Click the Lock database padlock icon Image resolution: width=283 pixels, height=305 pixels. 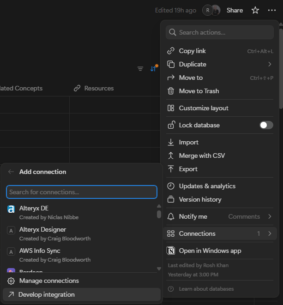click(171, 125)
